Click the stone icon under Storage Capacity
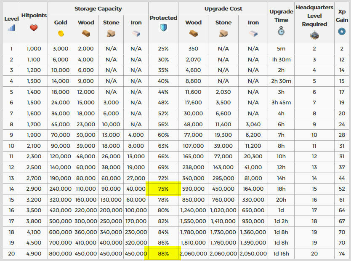Viewport: 351px width, 261px height. (111, 33)
